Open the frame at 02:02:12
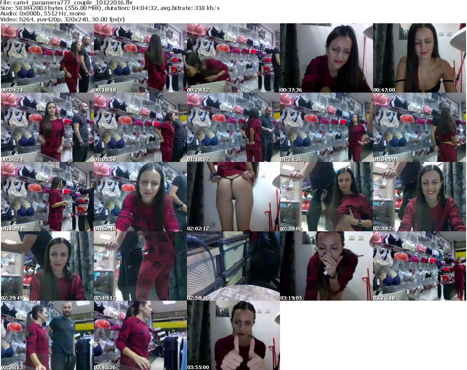467x370 pixels. (233, 197)
